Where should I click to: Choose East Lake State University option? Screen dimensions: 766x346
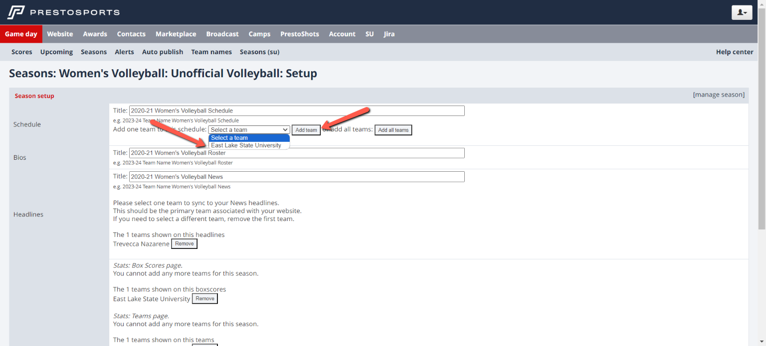(x=246, y=145)
